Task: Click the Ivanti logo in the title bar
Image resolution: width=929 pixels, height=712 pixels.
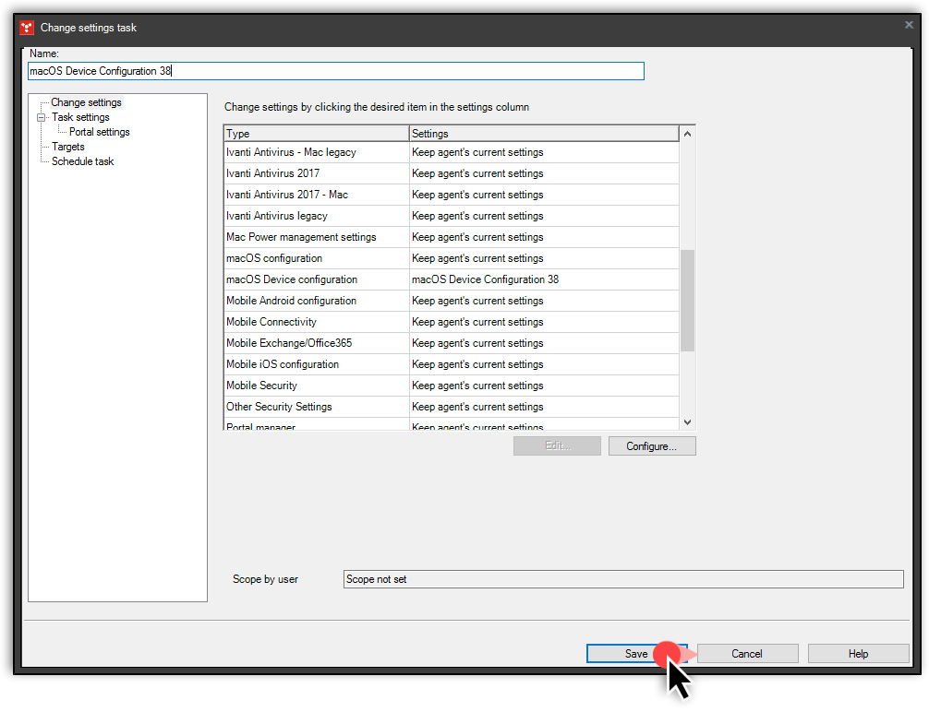Action: [25, 28]
